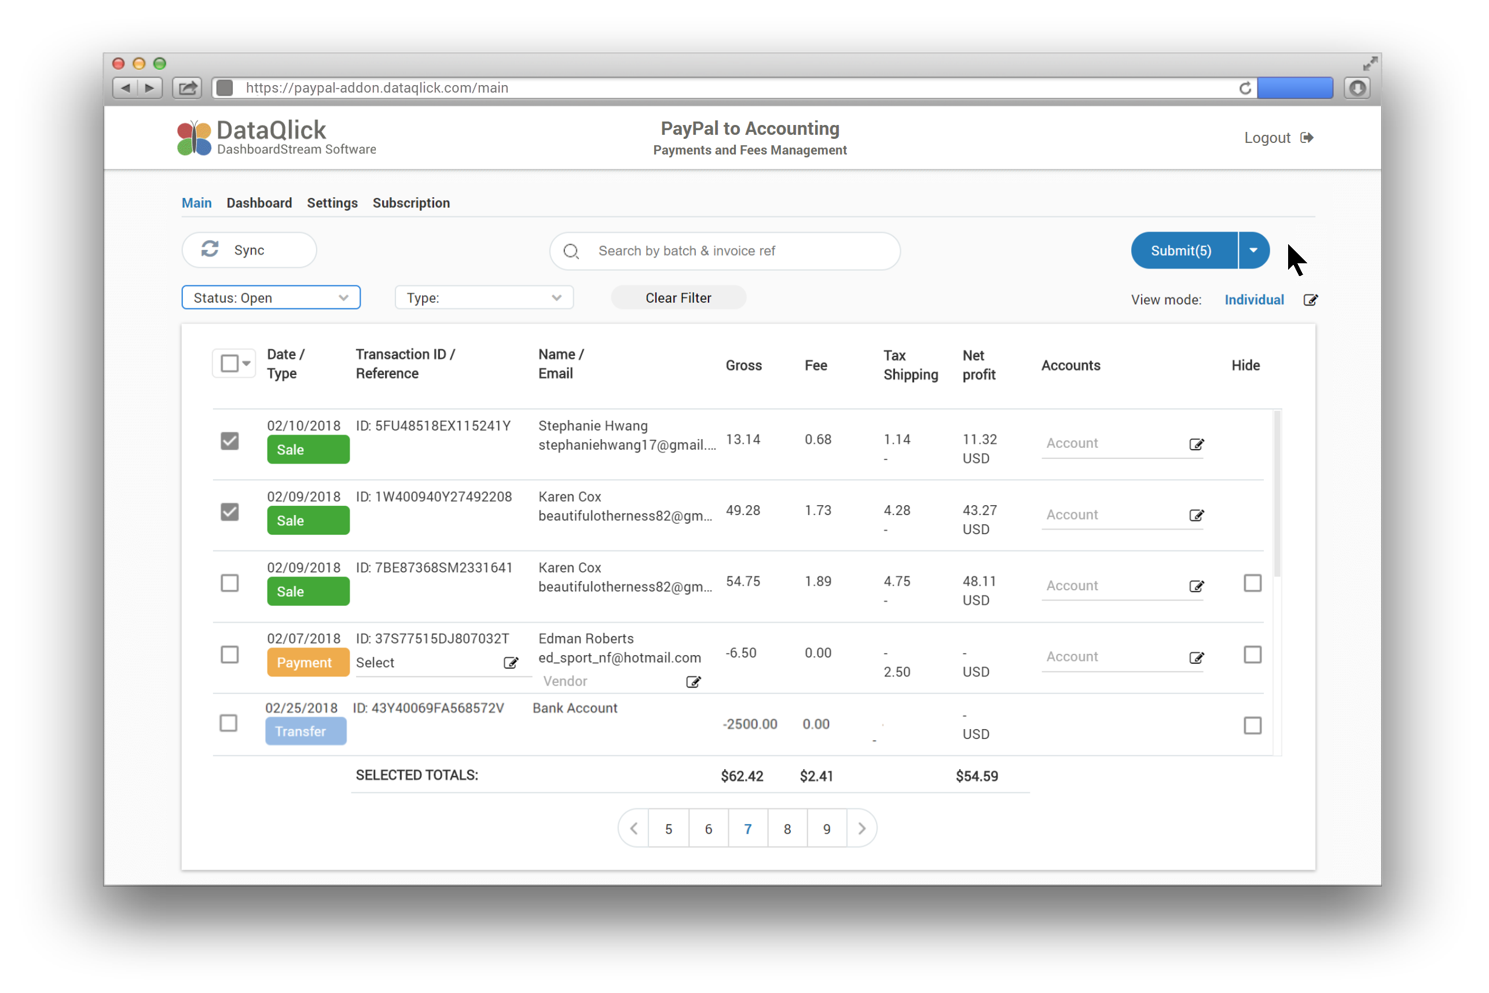Click the edit icon beside Individual view mode
The height and width of the screenshot is (993, 1489).
pyautogui.click(x=1311, y=300)
